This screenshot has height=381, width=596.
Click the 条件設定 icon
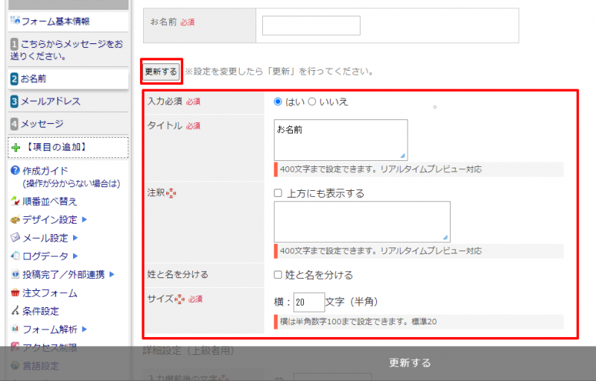pos(16,311)
